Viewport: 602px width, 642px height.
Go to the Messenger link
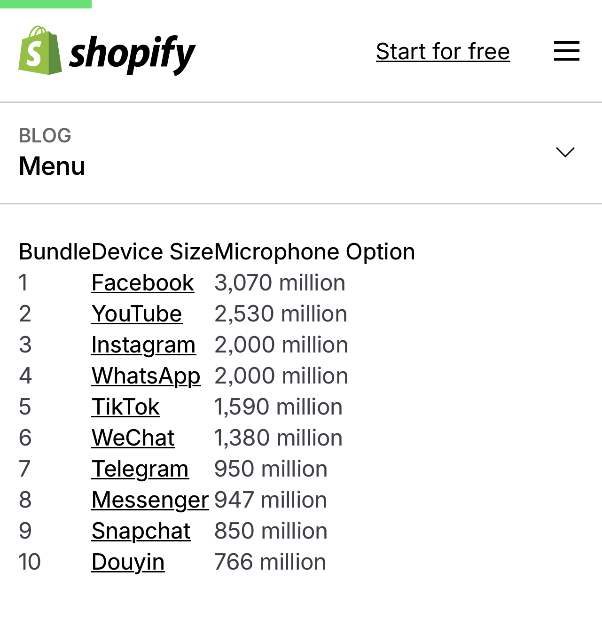[150, 500]
